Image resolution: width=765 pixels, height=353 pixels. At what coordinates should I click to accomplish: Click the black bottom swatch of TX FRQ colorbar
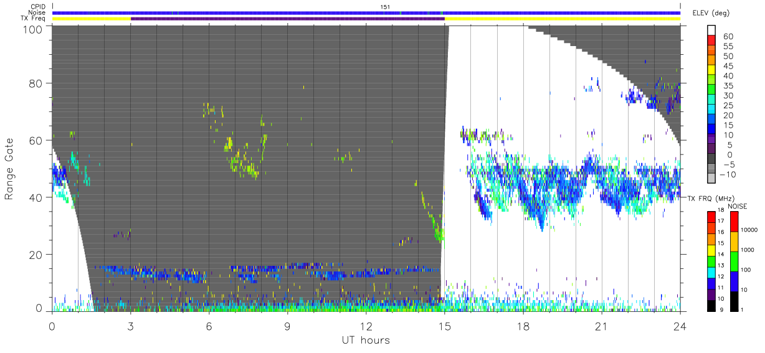point(711,306)
